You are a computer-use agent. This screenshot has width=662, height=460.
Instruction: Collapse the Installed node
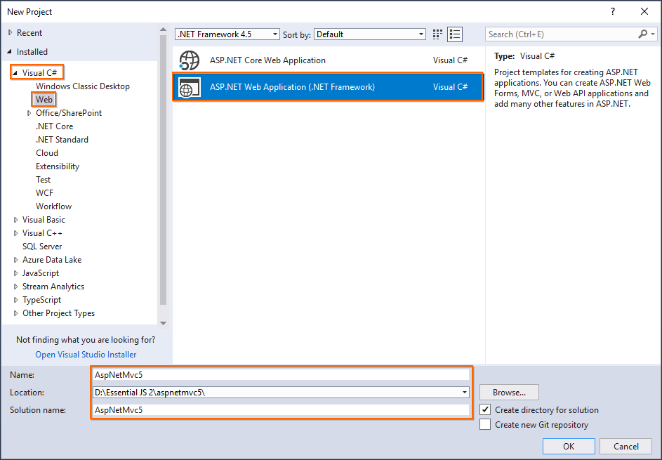(10, 51)
